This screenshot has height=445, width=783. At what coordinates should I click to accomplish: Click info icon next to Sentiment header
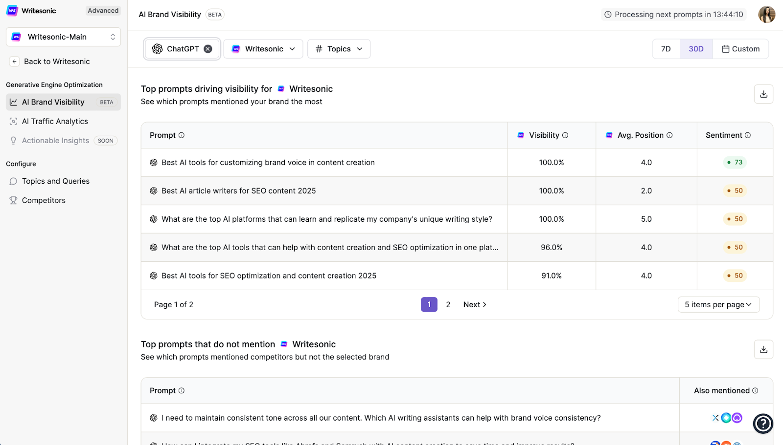pyautogui.click(x=748, y=135)
